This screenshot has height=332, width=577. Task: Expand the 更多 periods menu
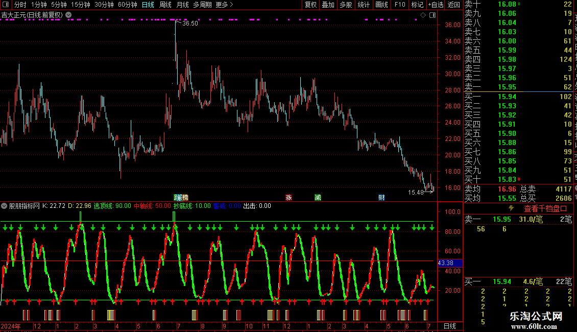click(224, 5)
